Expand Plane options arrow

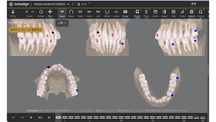(146, 18)
